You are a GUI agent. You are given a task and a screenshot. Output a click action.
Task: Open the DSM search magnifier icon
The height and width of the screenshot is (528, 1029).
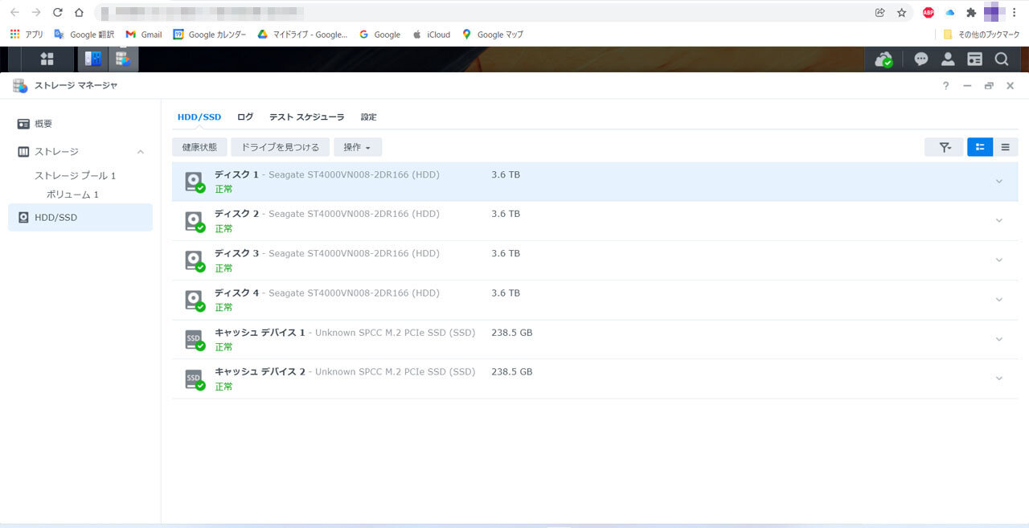click(x=1001, y=59)
